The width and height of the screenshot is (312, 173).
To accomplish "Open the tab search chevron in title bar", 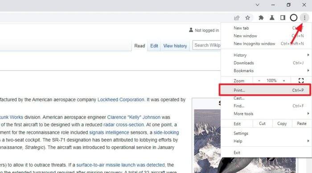I will pos(257,5).
